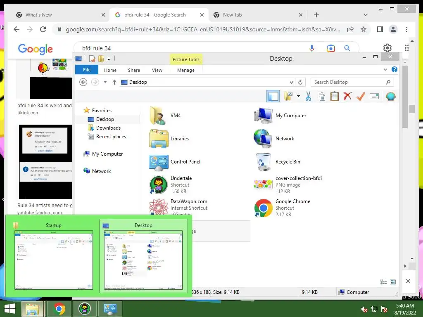Click the Explorer Back arrow
The height and width of the screenshot is (317, 423).
[83, 82]
